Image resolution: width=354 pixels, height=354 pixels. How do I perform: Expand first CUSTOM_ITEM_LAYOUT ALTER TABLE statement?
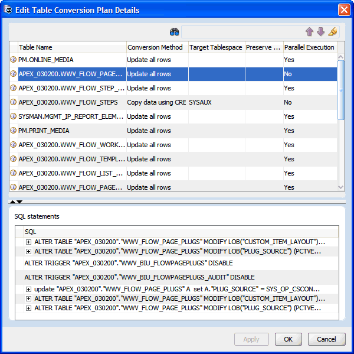[x=28, y=242]
